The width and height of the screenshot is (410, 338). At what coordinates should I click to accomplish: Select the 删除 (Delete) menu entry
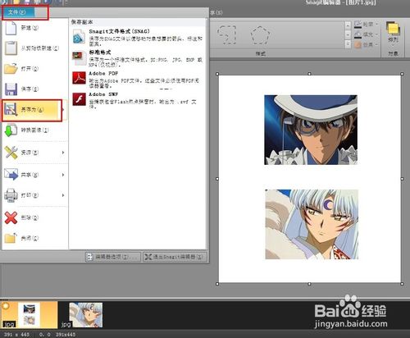34,218
